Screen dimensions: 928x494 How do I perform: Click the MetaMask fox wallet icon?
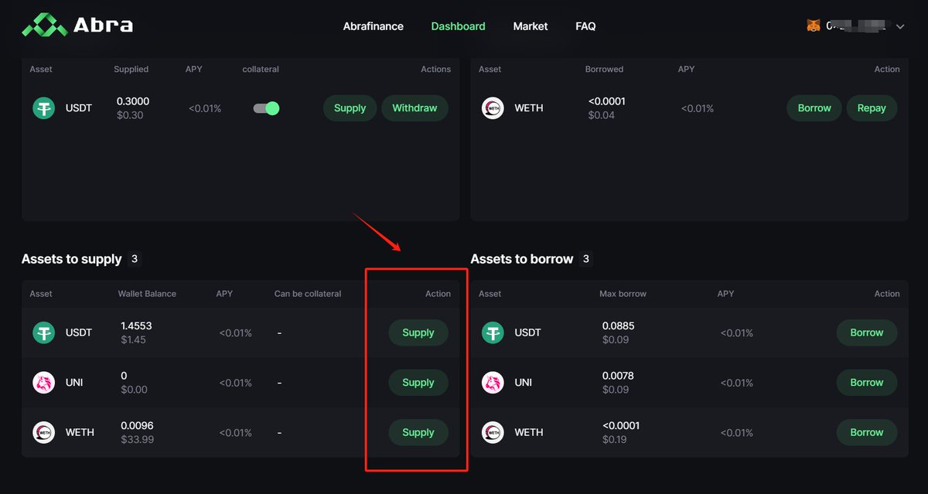(814, 26)
